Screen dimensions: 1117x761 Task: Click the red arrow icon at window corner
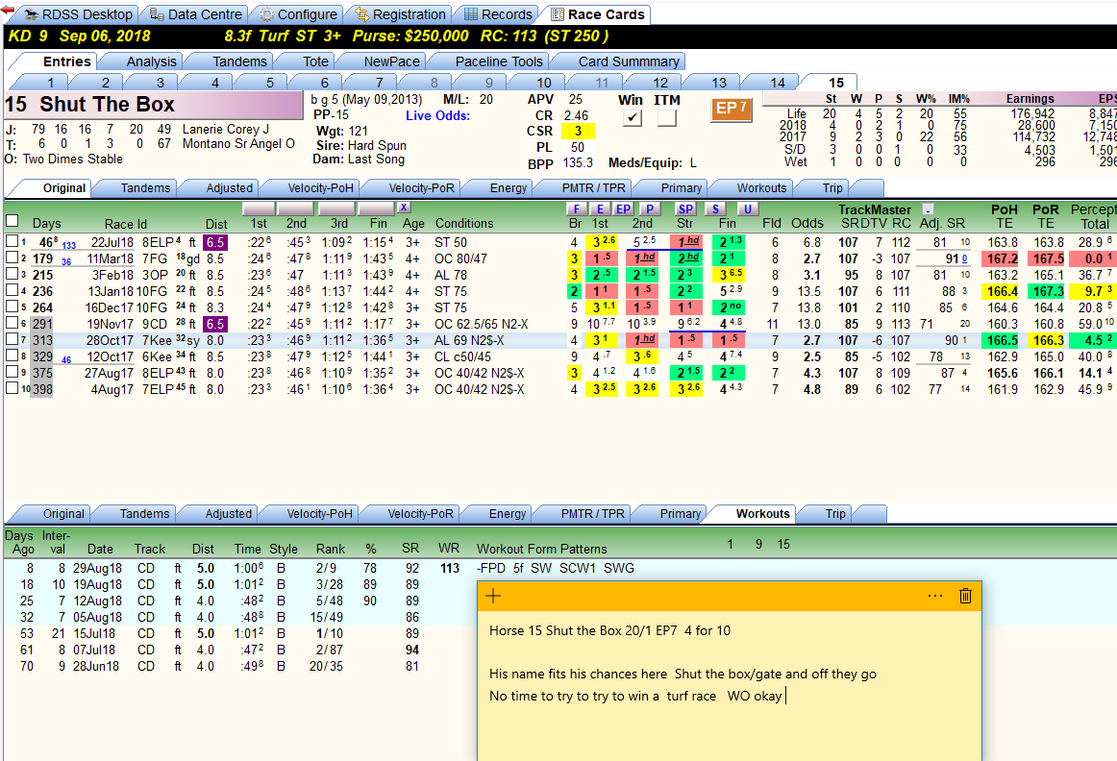7,10
